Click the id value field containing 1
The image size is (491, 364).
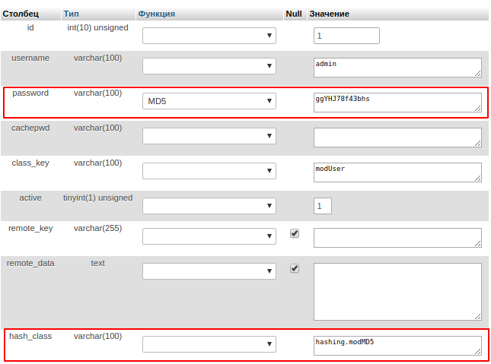coord(346,36)
